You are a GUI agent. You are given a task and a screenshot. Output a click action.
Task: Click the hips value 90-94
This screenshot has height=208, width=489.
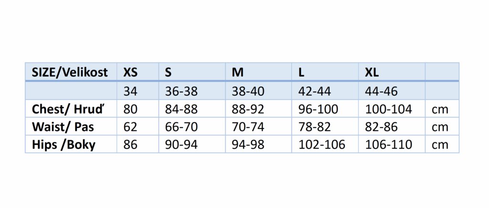181,145
